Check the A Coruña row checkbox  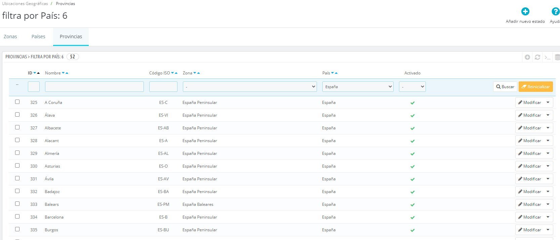click(x=17, y=102)
